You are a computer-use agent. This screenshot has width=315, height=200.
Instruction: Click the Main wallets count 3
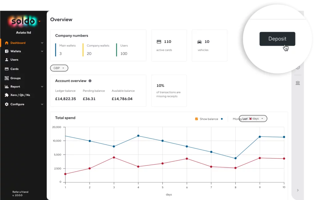coord(61,53)
